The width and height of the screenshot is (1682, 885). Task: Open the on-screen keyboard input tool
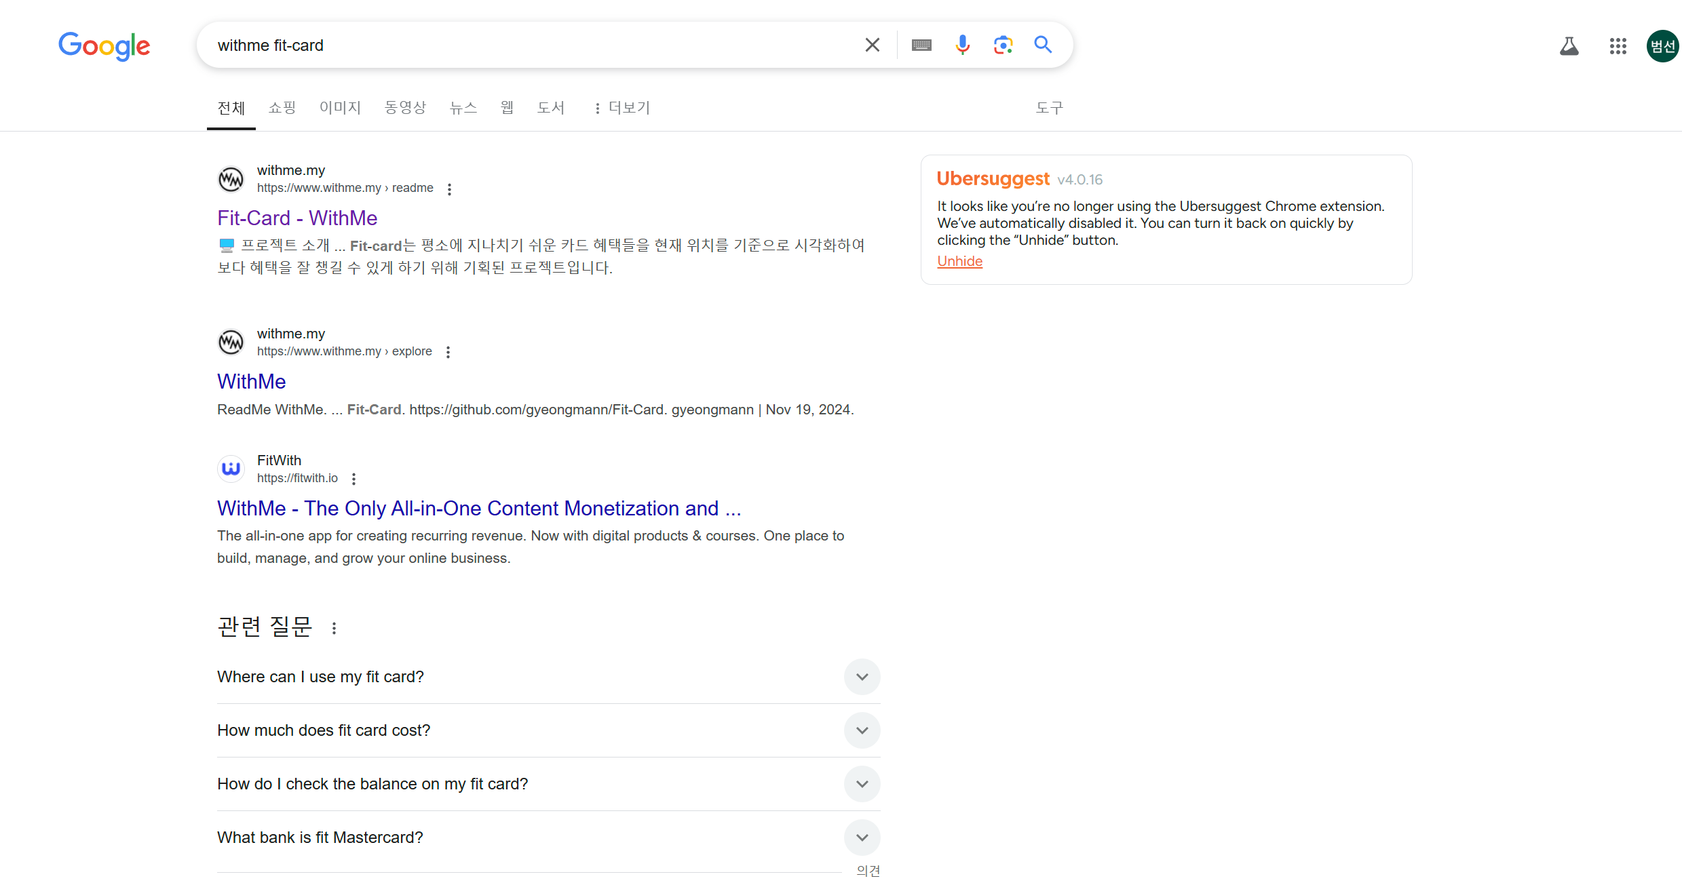point(921,45)
